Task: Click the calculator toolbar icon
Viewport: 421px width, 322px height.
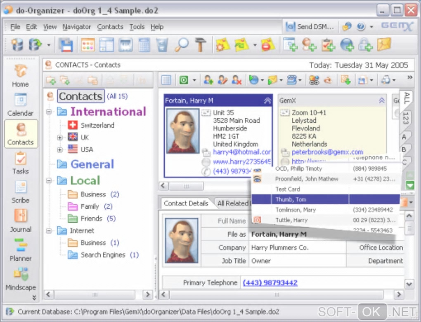Action: (x=144, y=45)
